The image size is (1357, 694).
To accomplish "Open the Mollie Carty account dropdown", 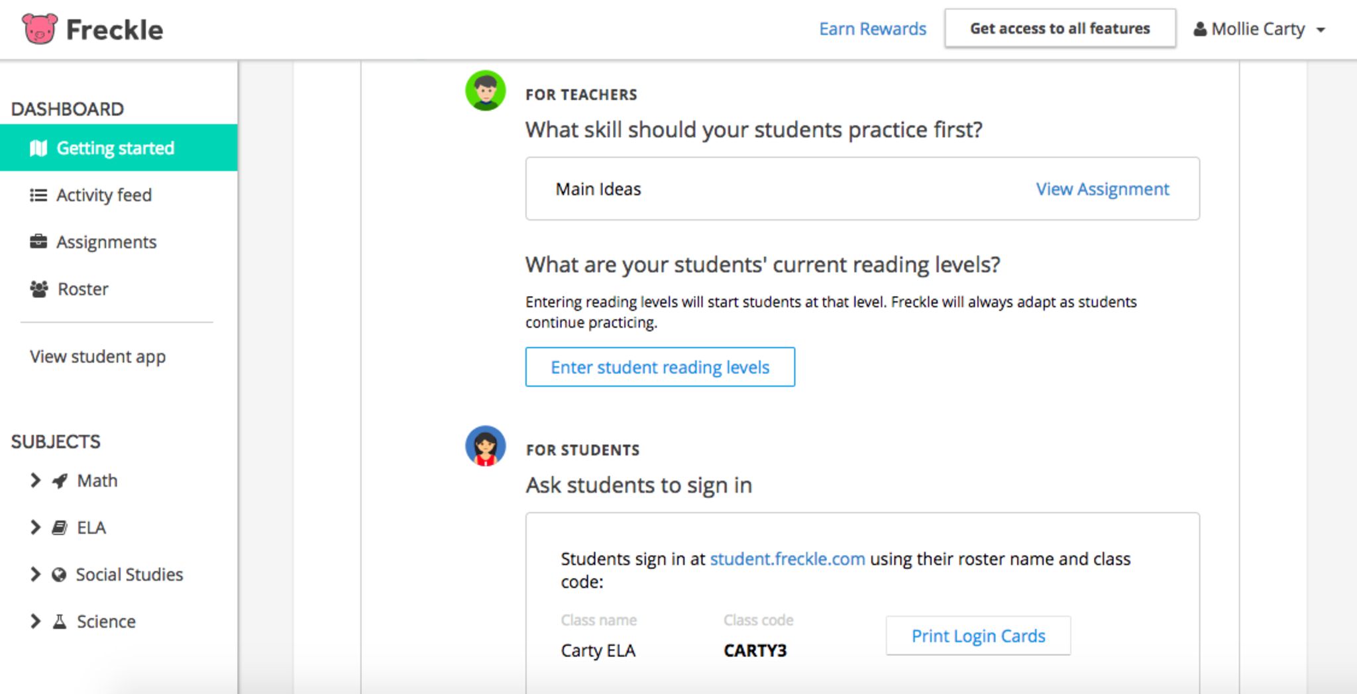I will [1259, 29].
